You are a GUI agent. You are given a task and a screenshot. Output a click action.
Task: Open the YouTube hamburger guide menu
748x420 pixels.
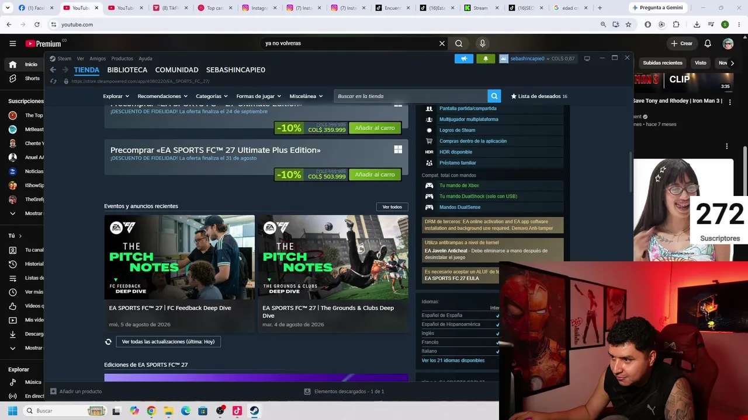(x=12, y=43)
